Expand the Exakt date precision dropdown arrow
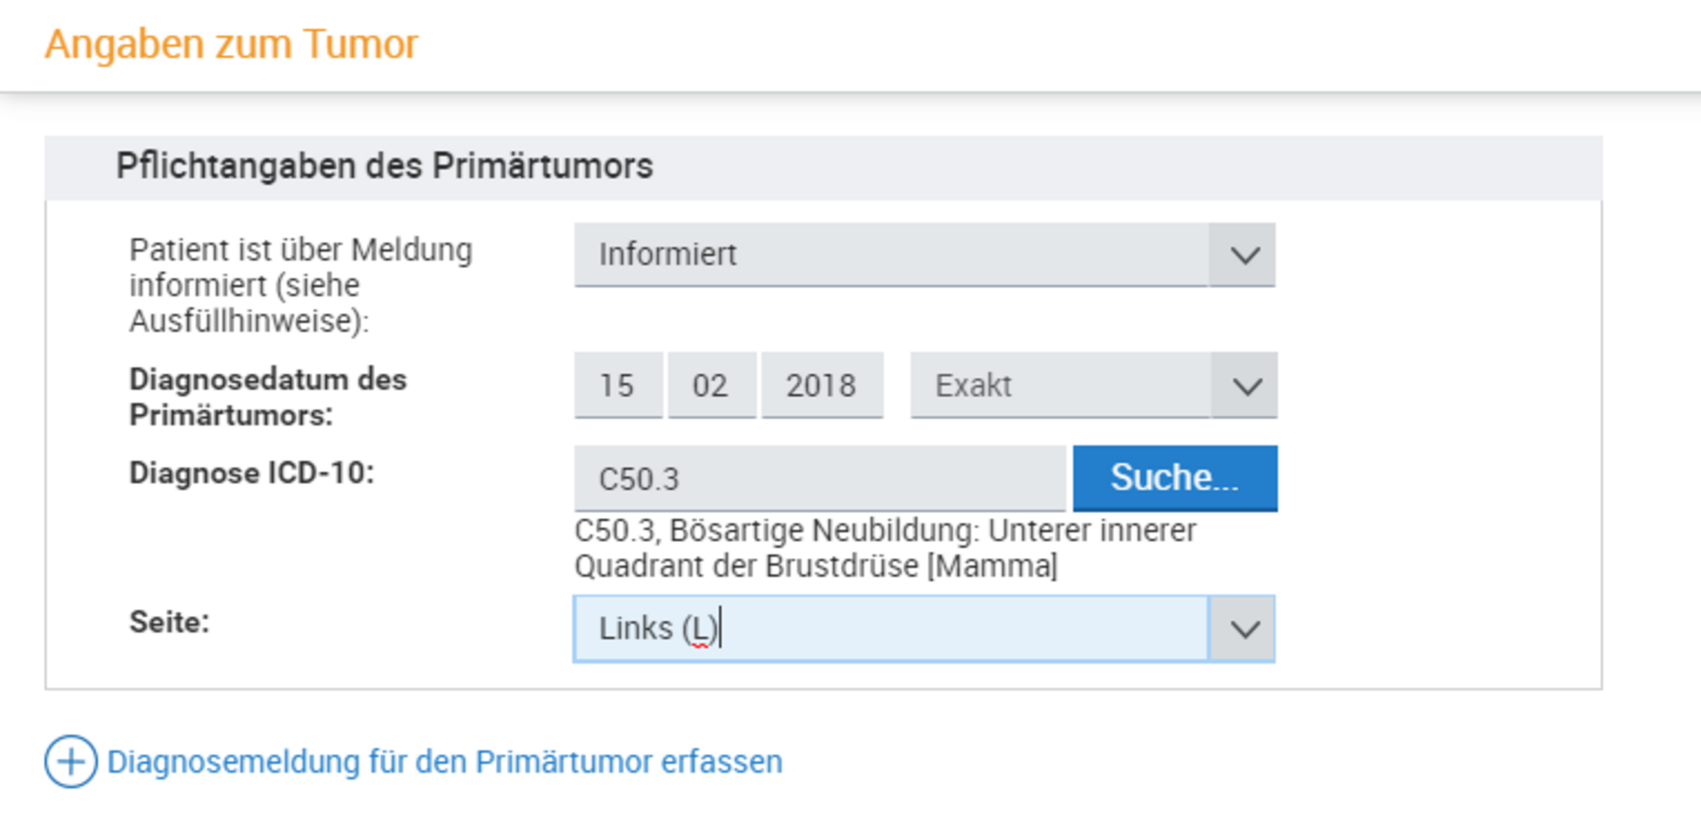The height and width of the screenshot is (815, 1701). (x=1245, y=386)
